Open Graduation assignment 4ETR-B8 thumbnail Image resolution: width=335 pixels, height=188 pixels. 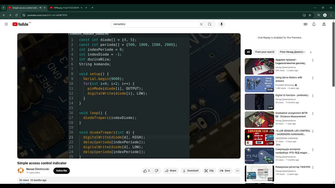[x=259, y=120]
